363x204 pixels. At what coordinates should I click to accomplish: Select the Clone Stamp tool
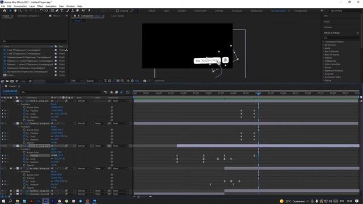(73, 11)
